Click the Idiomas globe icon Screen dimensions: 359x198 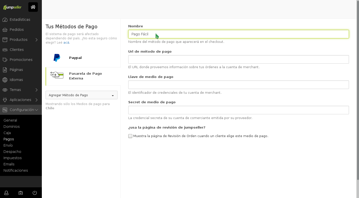[x=5, y=80]
